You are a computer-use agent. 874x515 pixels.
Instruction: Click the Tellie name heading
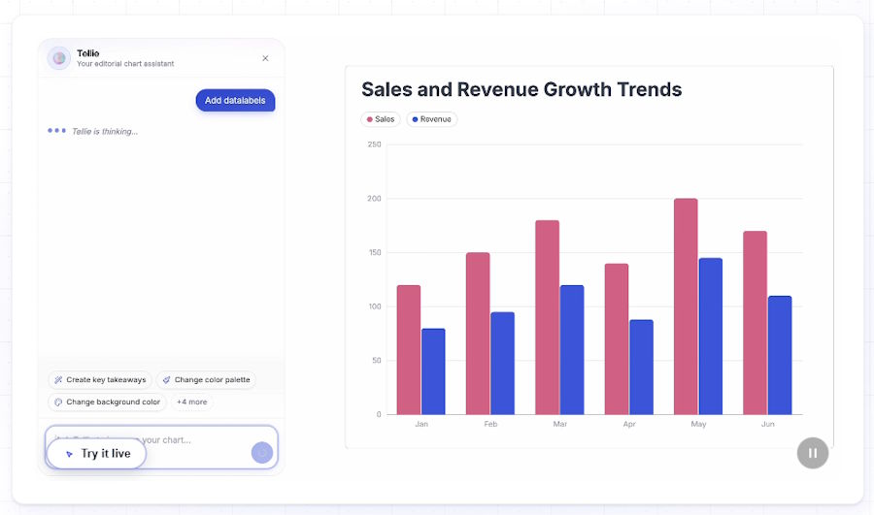click(88, 53)
